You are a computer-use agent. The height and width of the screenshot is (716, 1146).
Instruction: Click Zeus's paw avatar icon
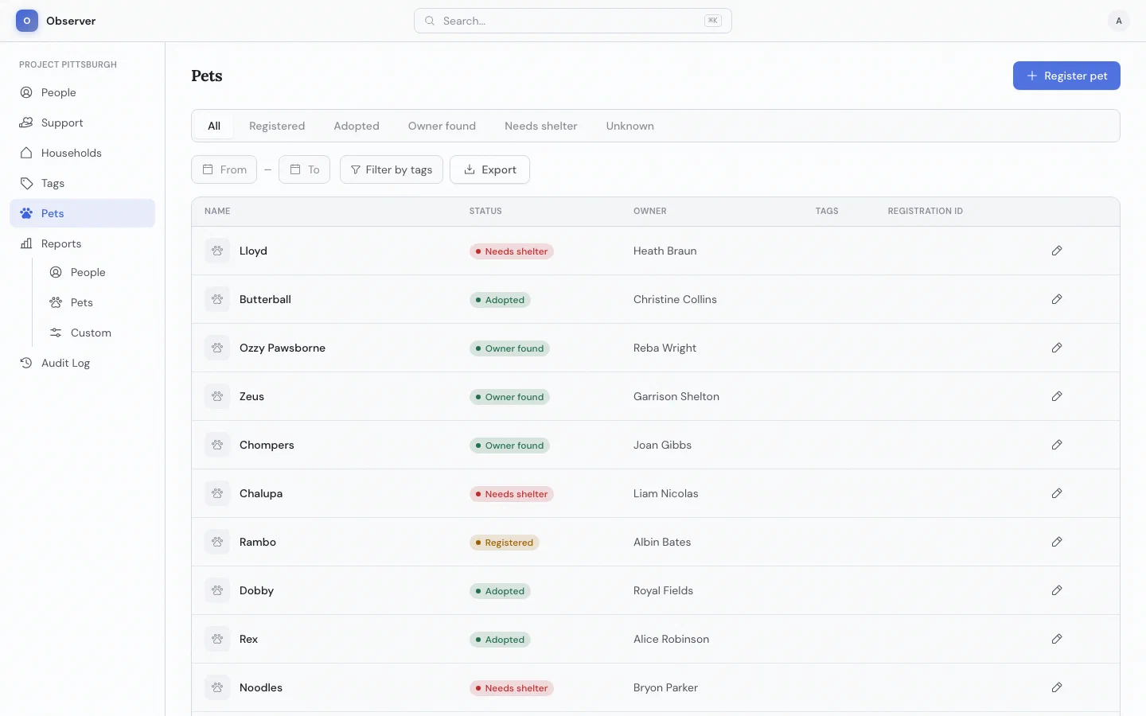(217, 396)
